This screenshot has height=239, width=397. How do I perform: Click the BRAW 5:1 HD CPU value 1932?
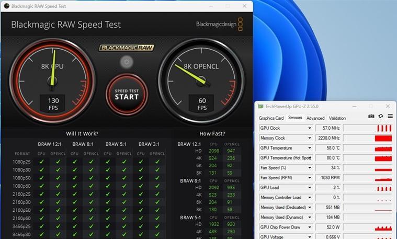tap(214, 224)
